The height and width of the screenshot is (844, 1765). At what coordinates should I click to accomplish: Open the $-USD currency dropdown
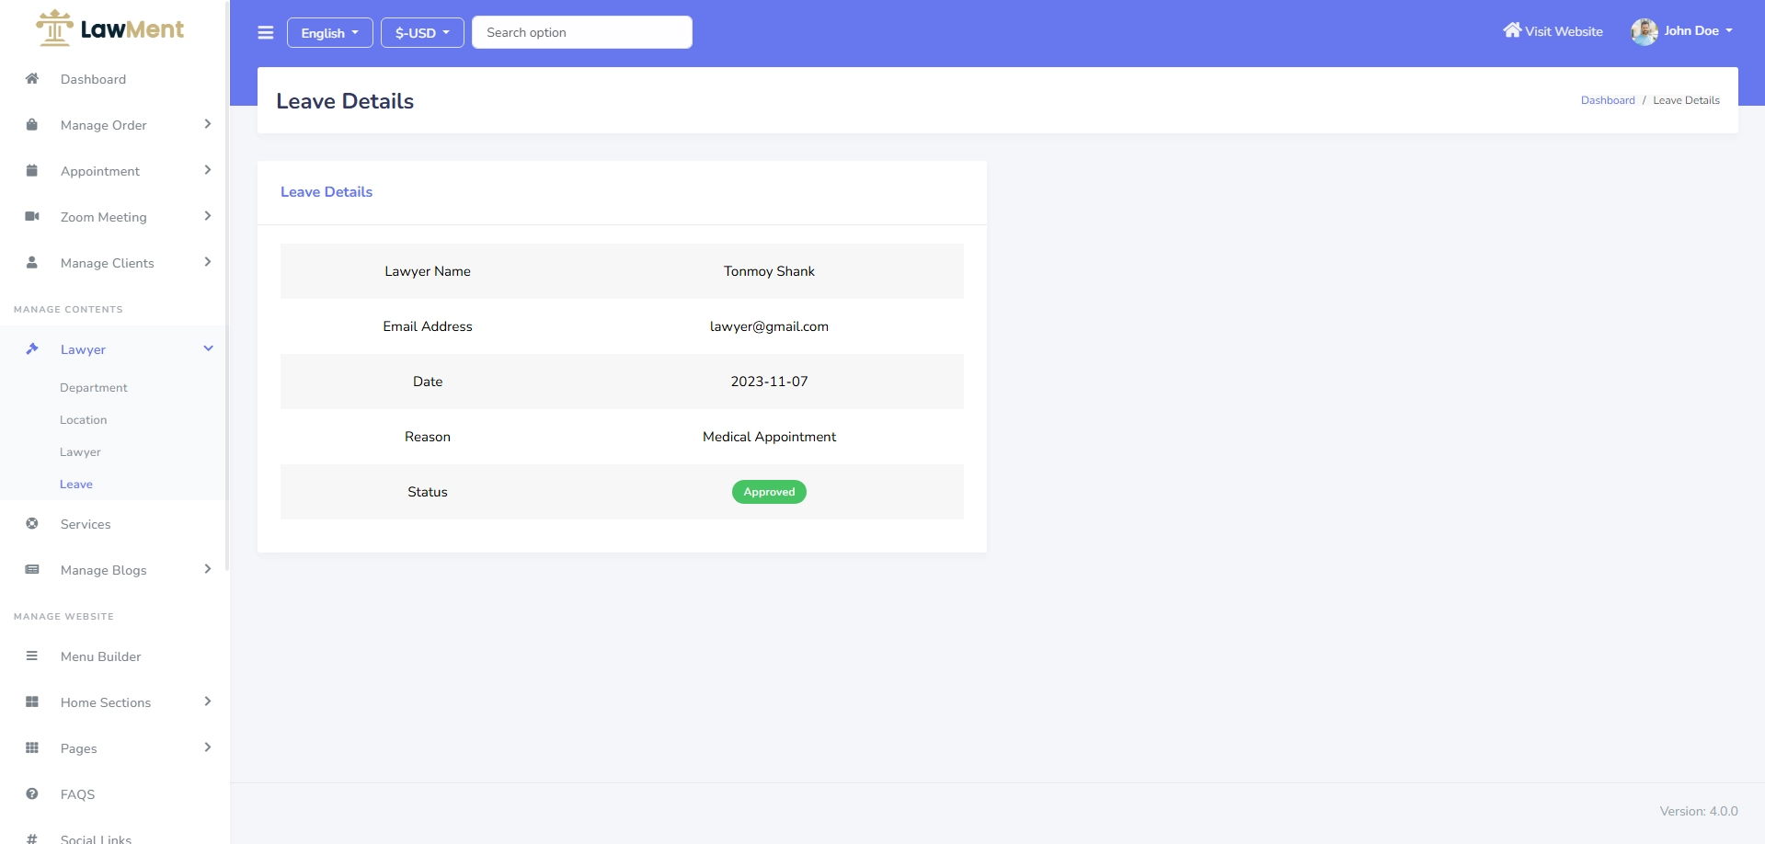click(422, 32)
